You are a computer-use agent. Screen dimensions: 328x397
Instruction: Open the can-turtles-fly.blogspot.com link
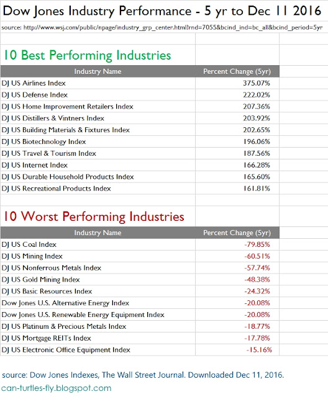(57, 388)
